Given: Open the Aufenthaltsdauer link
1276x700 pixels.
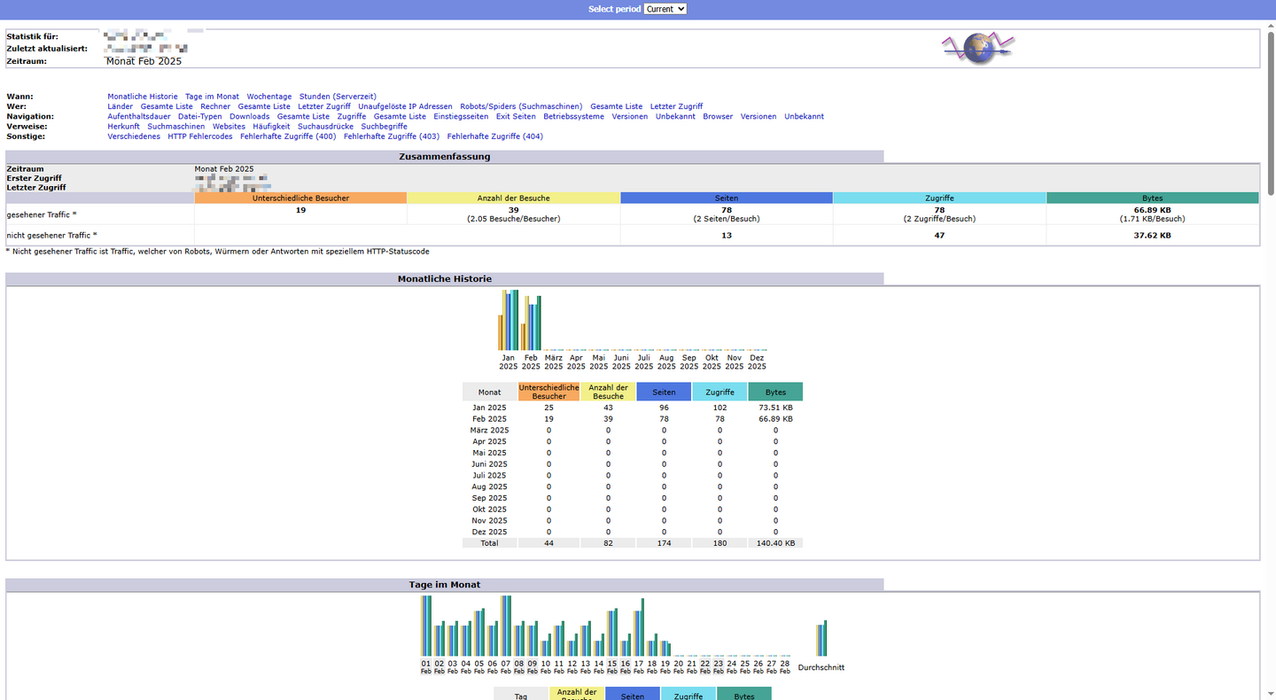Looking at the screenshot, I should [139, 117].
